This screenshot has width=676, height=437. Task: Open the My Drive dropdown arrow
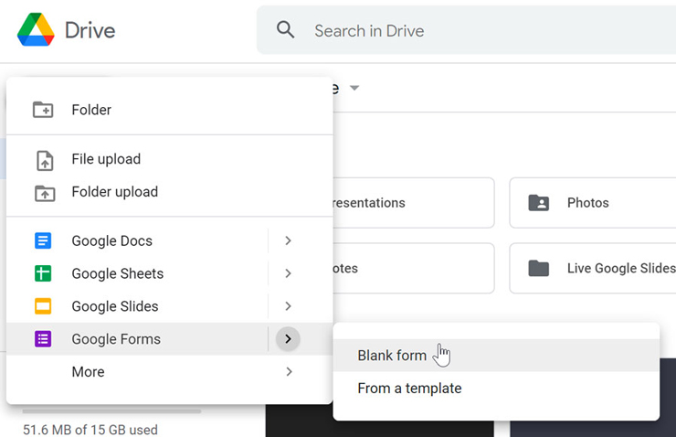tap(354, 88)
